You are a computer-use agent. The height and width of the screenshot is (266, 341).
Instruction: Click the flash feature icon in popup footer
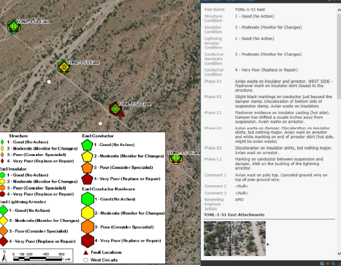[327, 264]
